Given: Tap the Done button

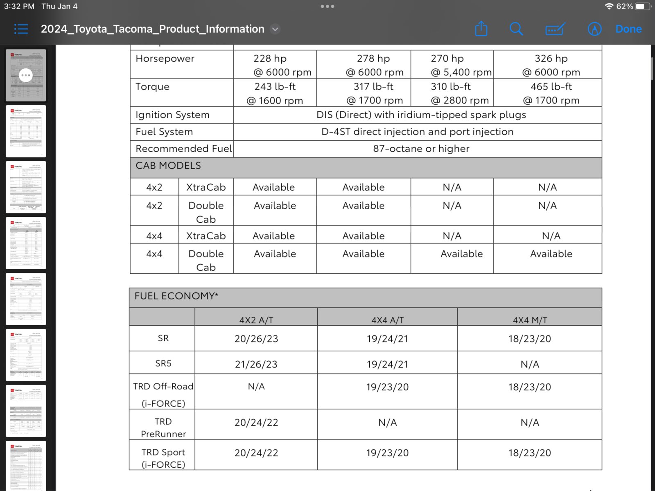Looking at the screenshot, I should (628, 29).
